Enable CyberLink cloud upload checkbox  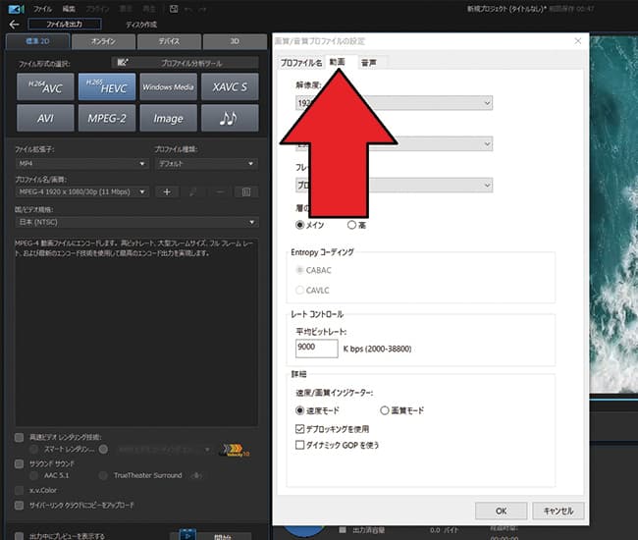click(x=19, y=506)
